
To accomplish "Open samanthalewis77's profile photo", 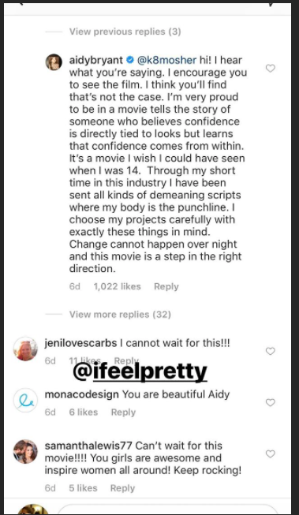I will 25,452.
